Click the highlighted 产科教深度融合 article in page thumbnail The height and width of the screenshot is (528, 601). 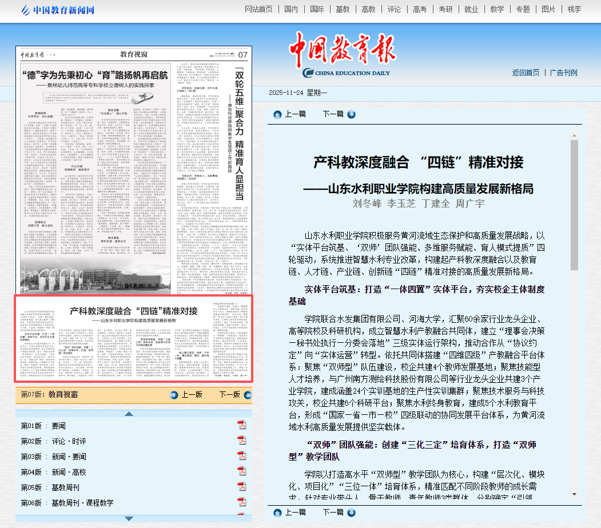tap(133, 338)
